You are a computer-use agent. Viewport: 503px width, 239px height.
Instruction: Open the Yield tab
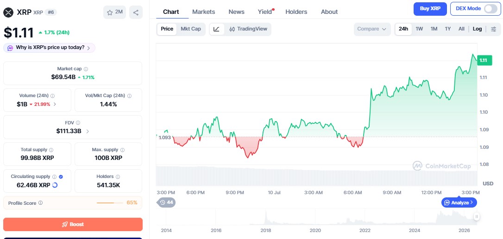click(265, 12)
